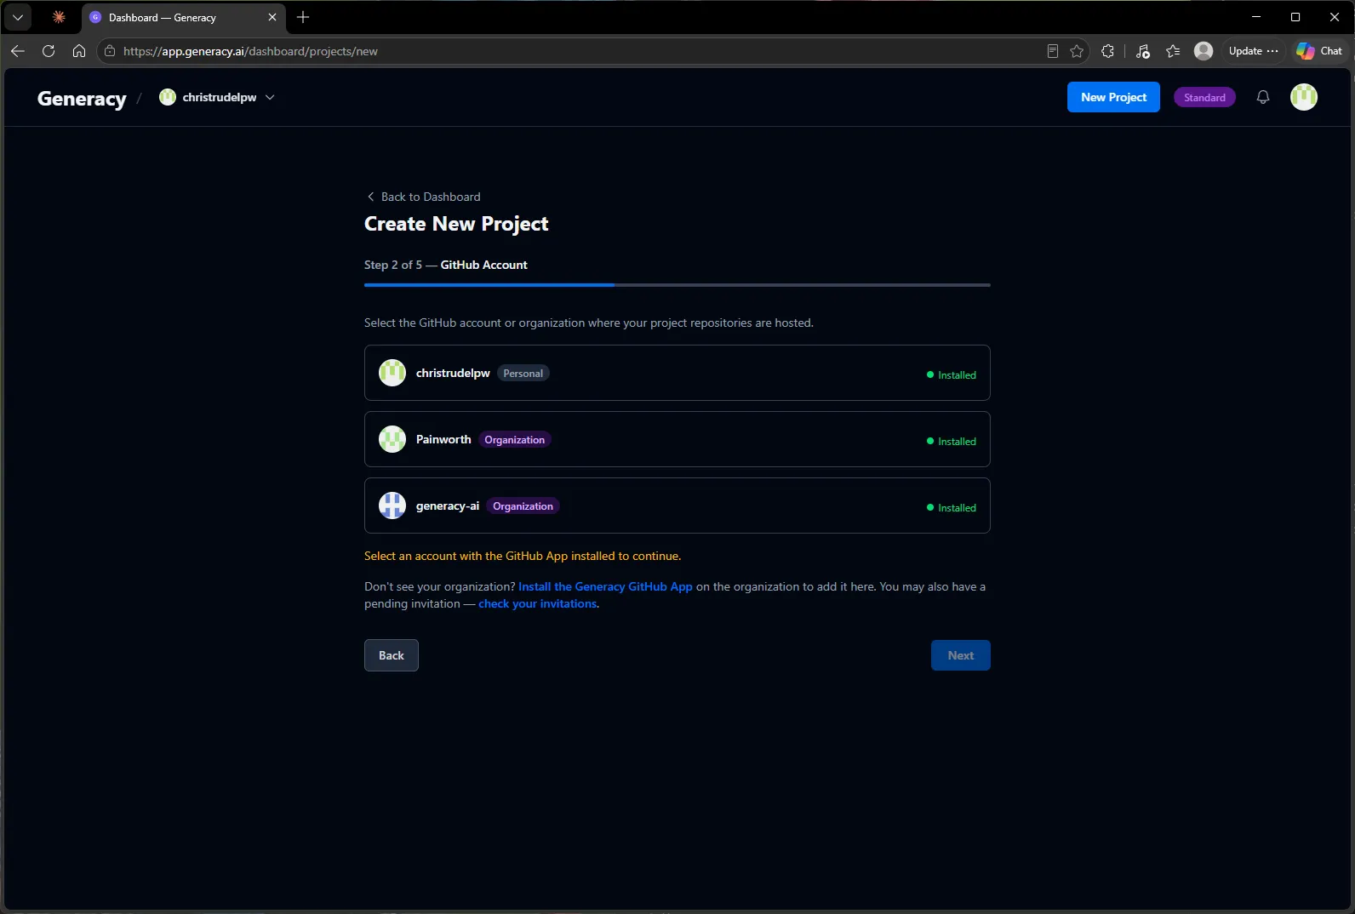
Task: Open the tab list dropdown arrow
Action: tap(18, 17)
